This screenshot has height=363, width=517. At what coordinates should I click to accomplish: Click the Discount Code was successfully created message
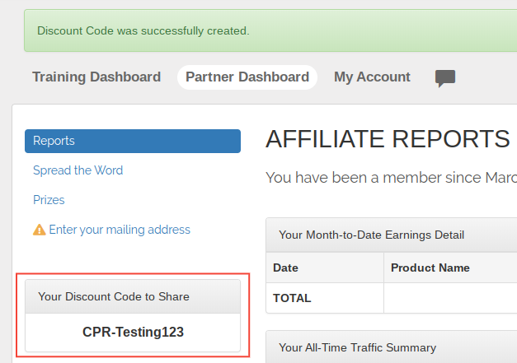pyautogui.click(x=143, y=30)
